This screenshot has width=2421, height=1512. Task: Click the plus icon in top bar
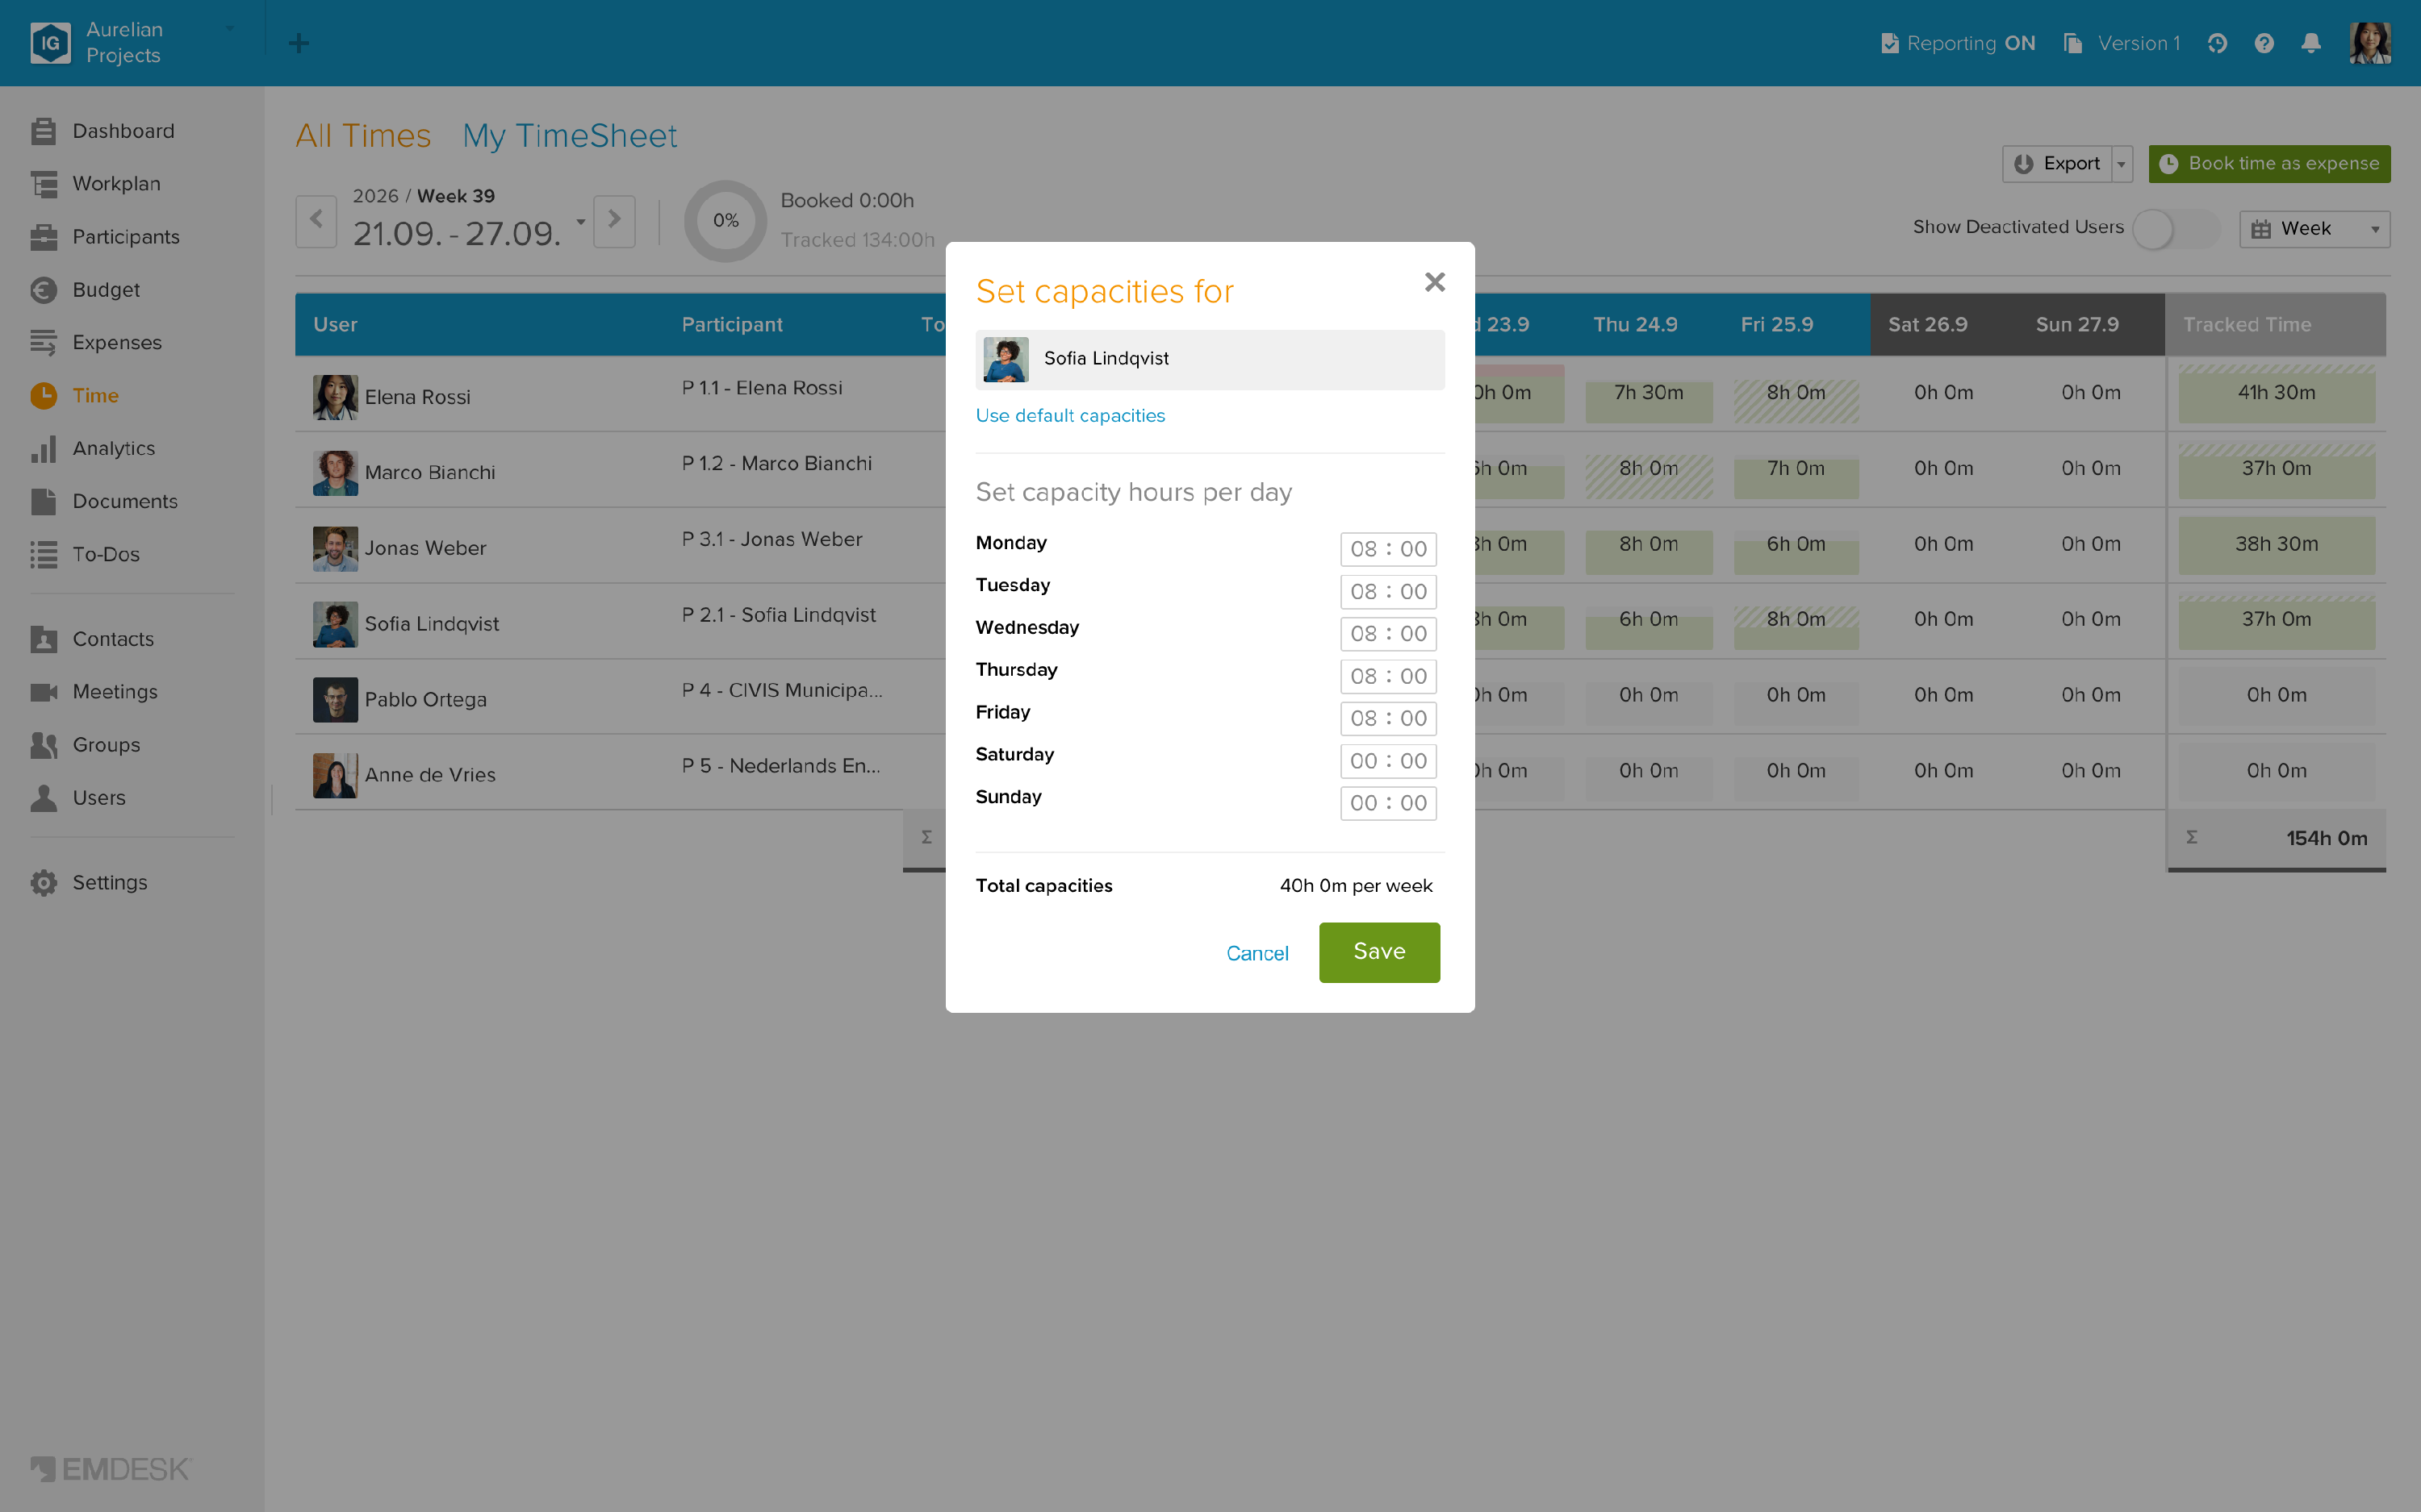(298, 43)
